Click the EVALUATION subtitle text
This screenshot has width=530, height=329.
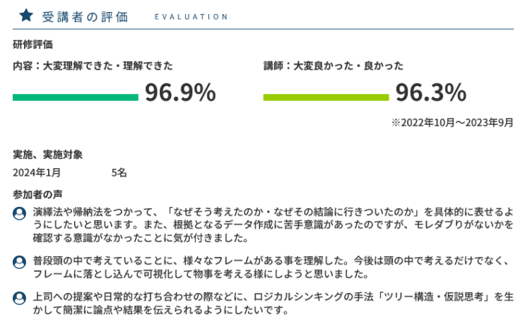192,17
